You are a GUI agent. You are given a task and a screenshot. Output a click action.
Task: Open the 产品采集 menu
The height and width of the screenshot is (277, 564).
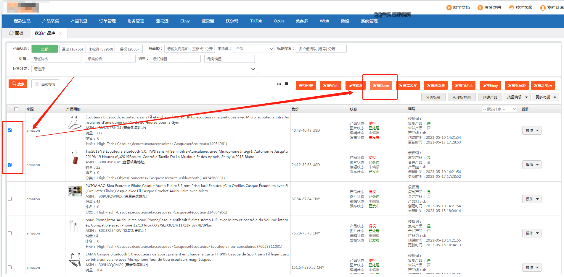51,21
